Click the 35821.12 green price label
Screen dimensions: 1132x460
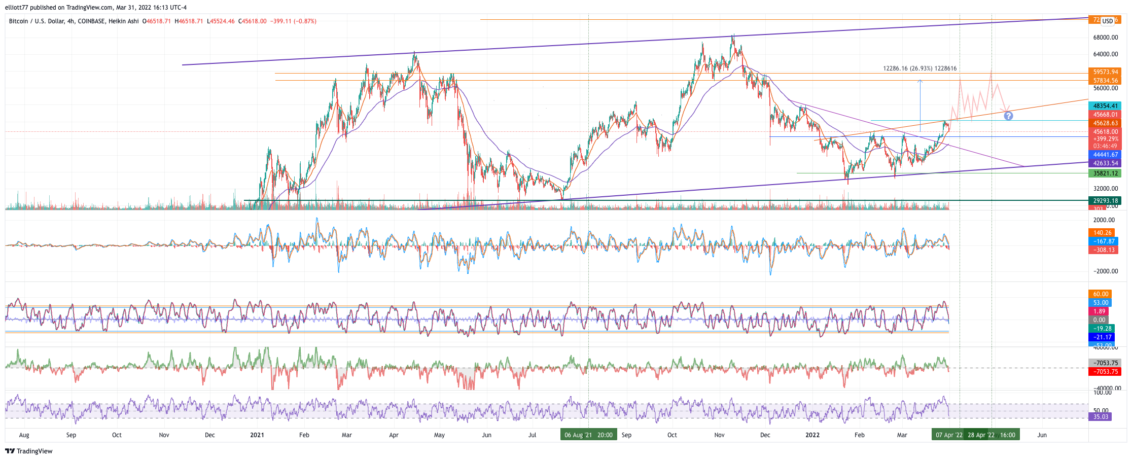click(x=1105, y=173)
